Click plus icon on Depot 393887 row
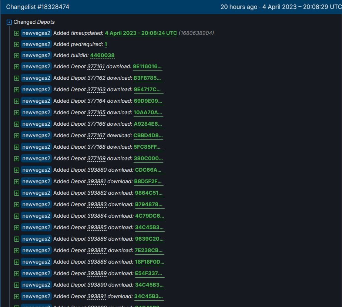The width and height of the screenshot is (342, 307). [x=17, y=251]
